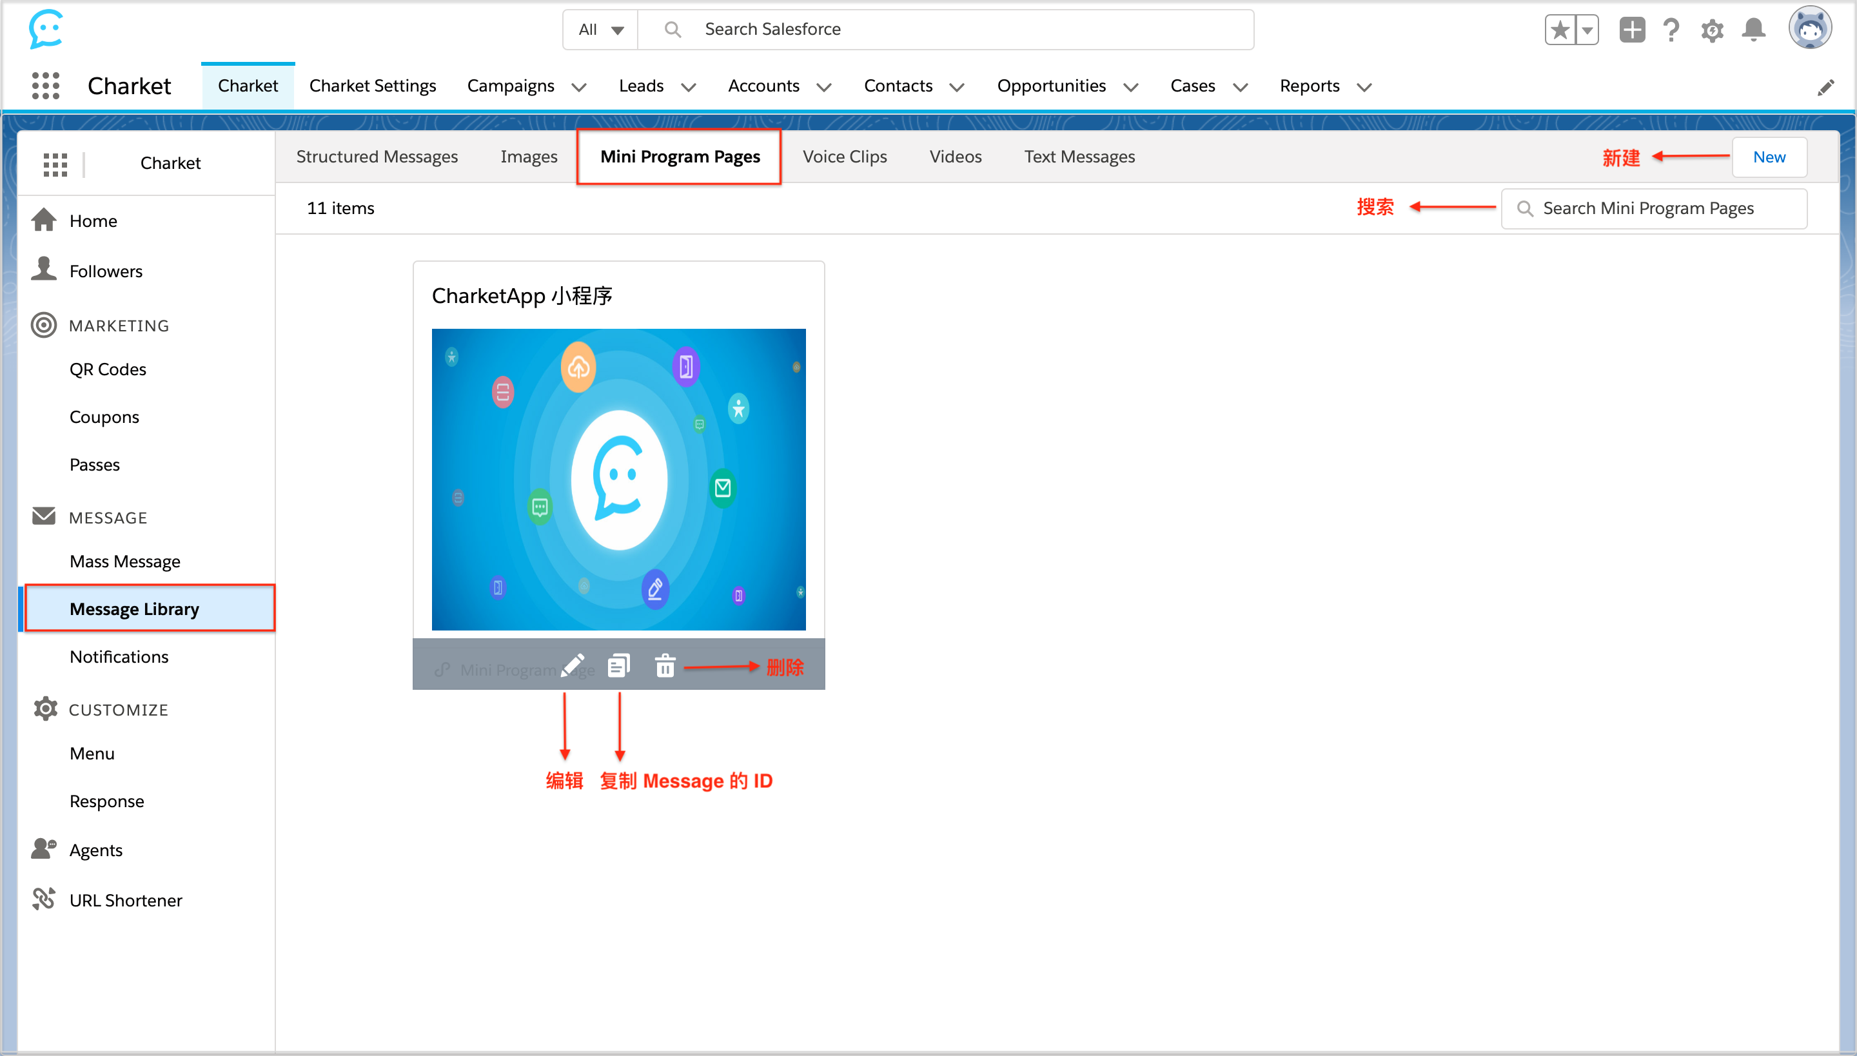Viewport: 1857px width, 1056px height.
Task: Expand the Accounts nav chevron
Action: tap(824, 88)
